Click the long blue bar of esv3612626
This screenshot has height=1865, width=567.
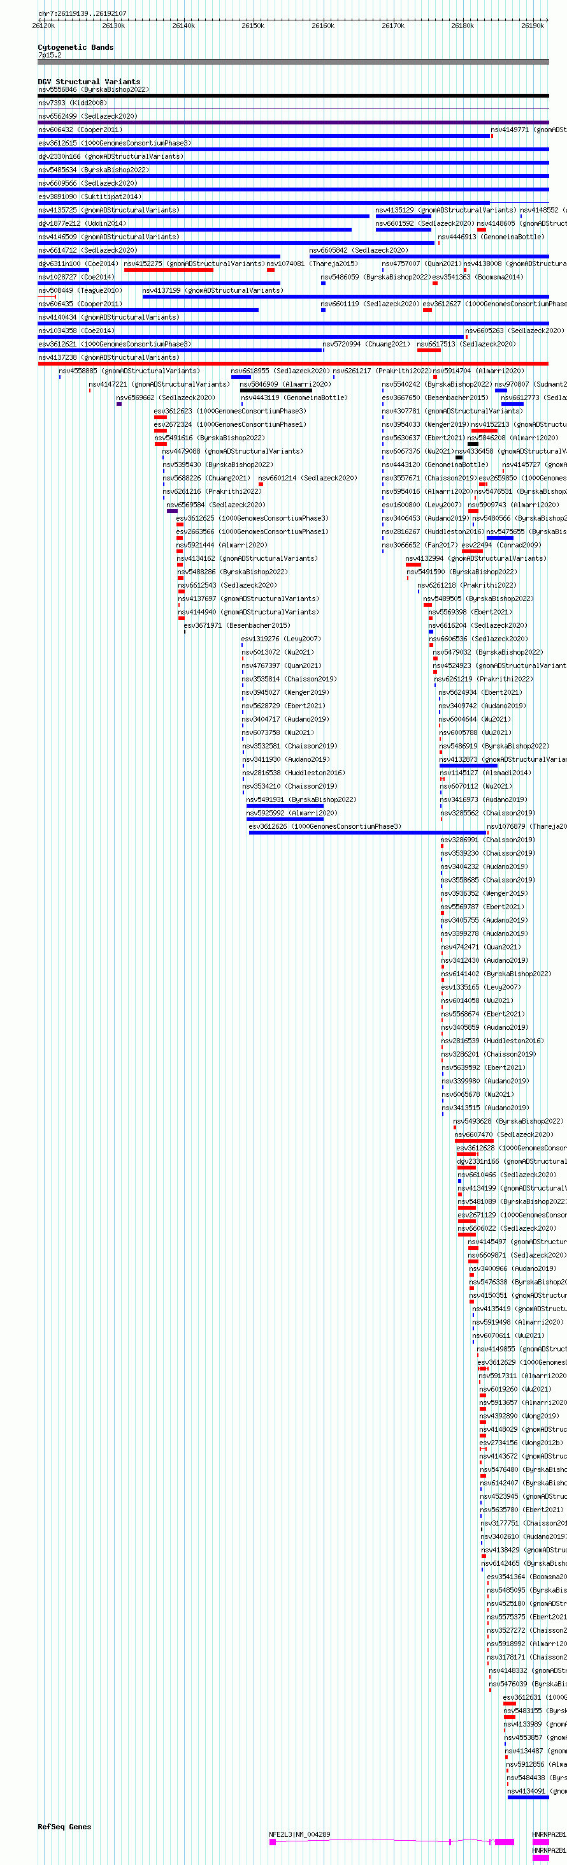pos(369,833)
